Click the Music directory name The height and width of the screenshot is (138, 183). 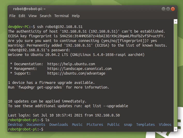tap(77, 125)
